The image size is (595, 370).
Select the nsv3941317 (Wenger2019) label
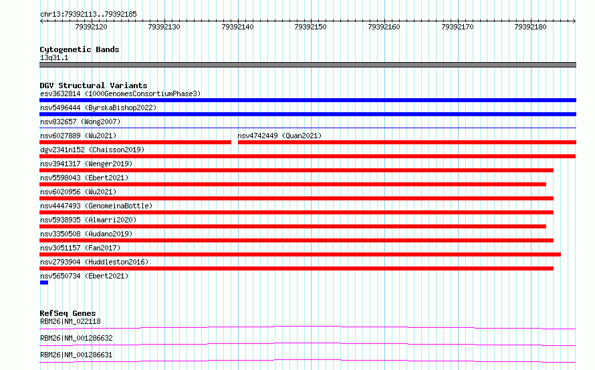pyautogui.click(x=86, y=164)
